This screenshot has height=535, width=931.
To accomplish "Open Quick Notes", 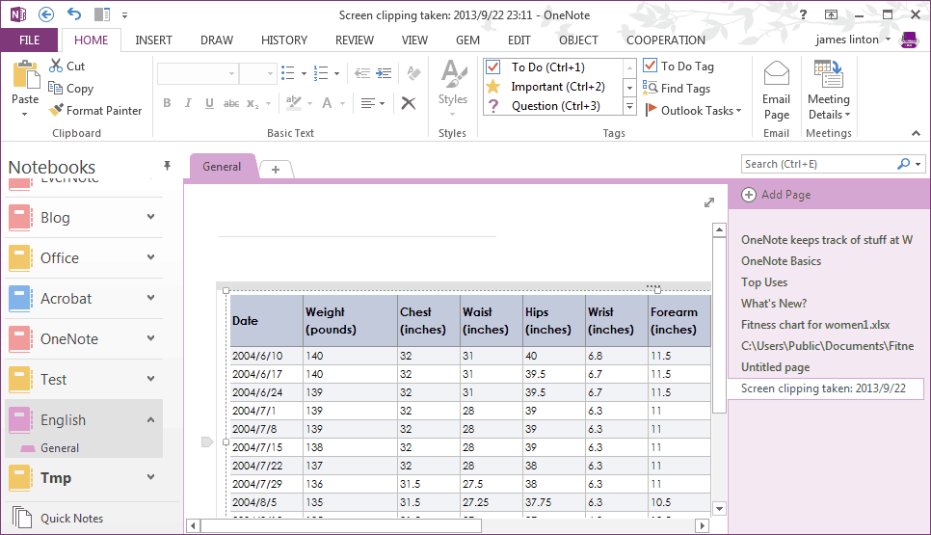I will pos(58,518).
